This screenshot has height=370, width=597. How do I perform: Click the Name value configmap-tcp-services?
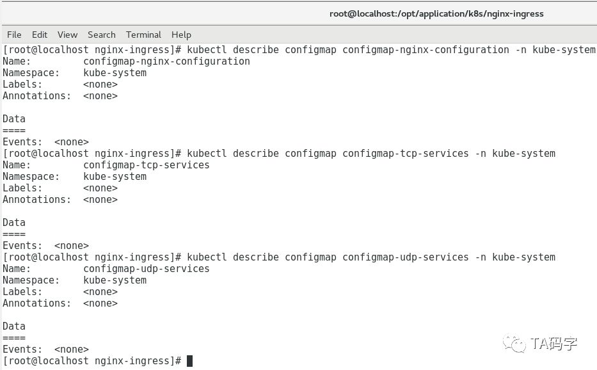(x=147, y=165)
